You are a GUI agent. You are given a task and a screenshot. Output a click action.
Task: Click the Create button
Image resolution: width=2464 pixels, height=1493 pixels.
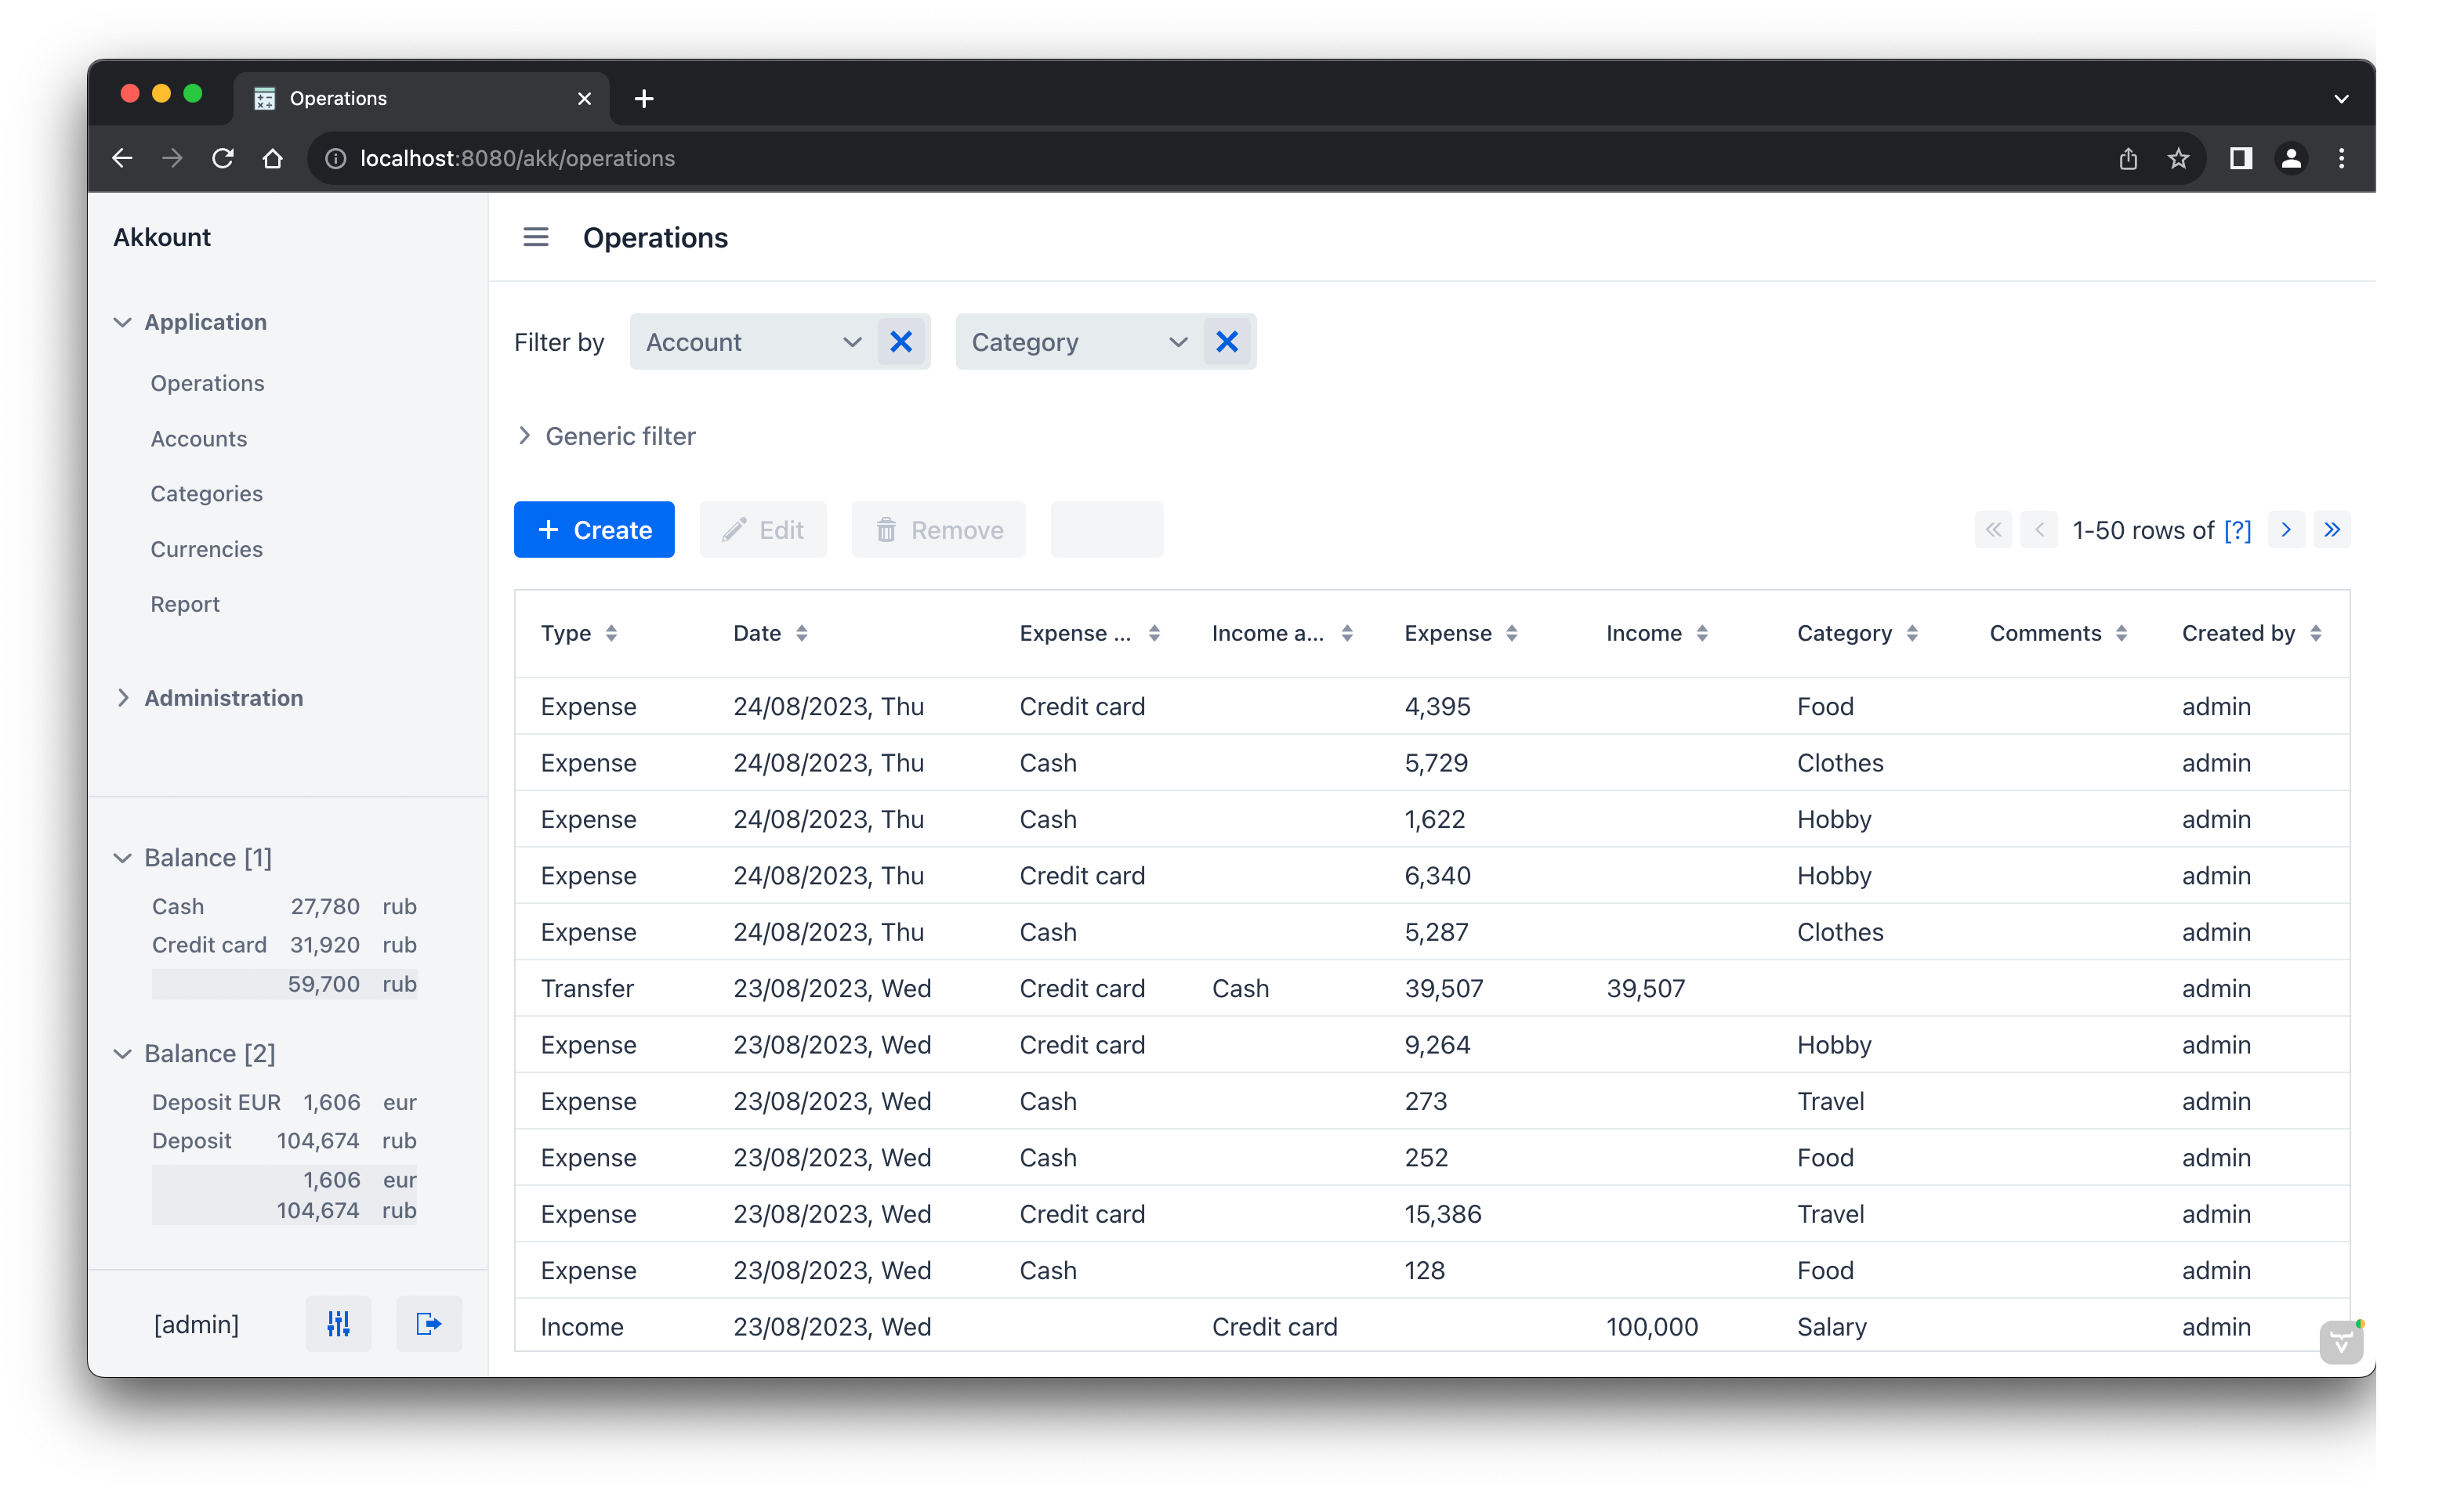pos(594,530)
